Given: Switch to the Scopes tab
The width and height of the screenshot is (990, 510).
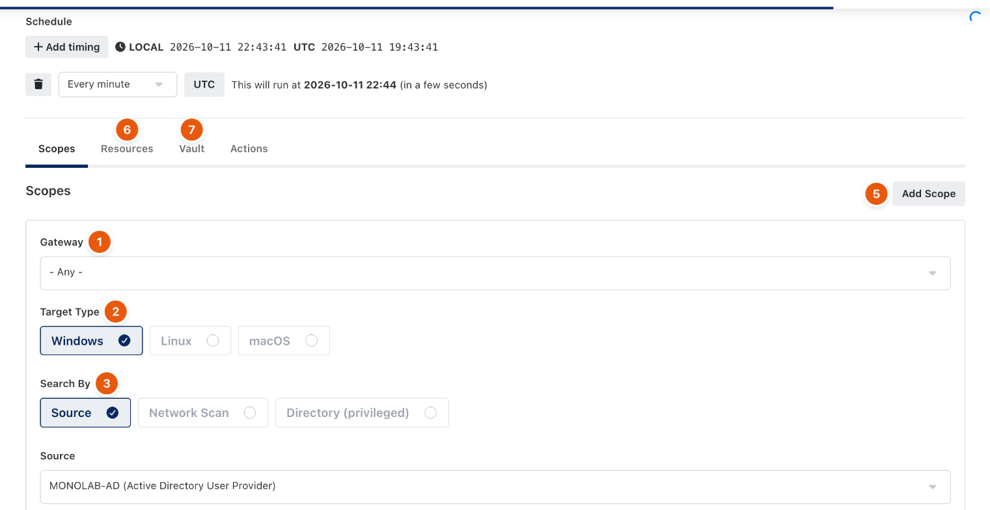Looking at the screenshot, I should point(57,149).
